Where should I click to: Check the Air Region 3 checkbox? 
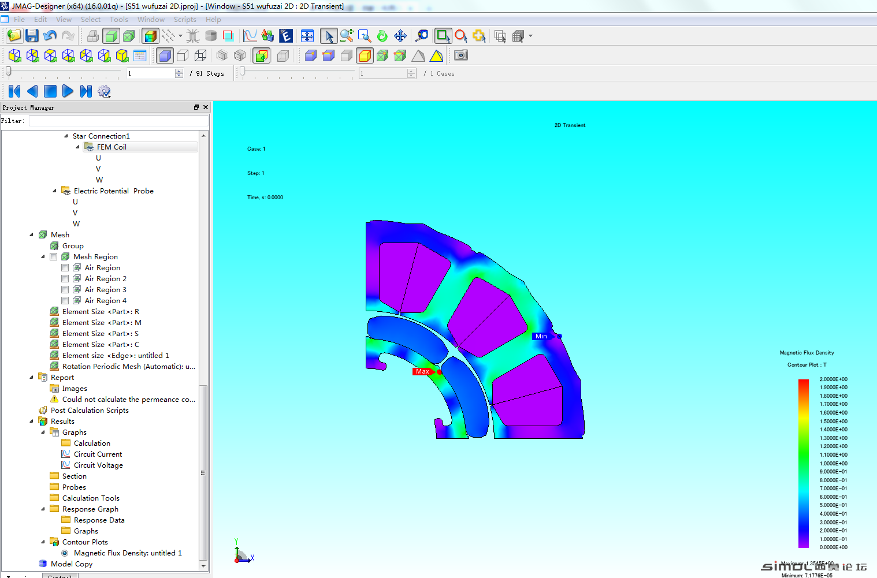click(x=65, y=290)
